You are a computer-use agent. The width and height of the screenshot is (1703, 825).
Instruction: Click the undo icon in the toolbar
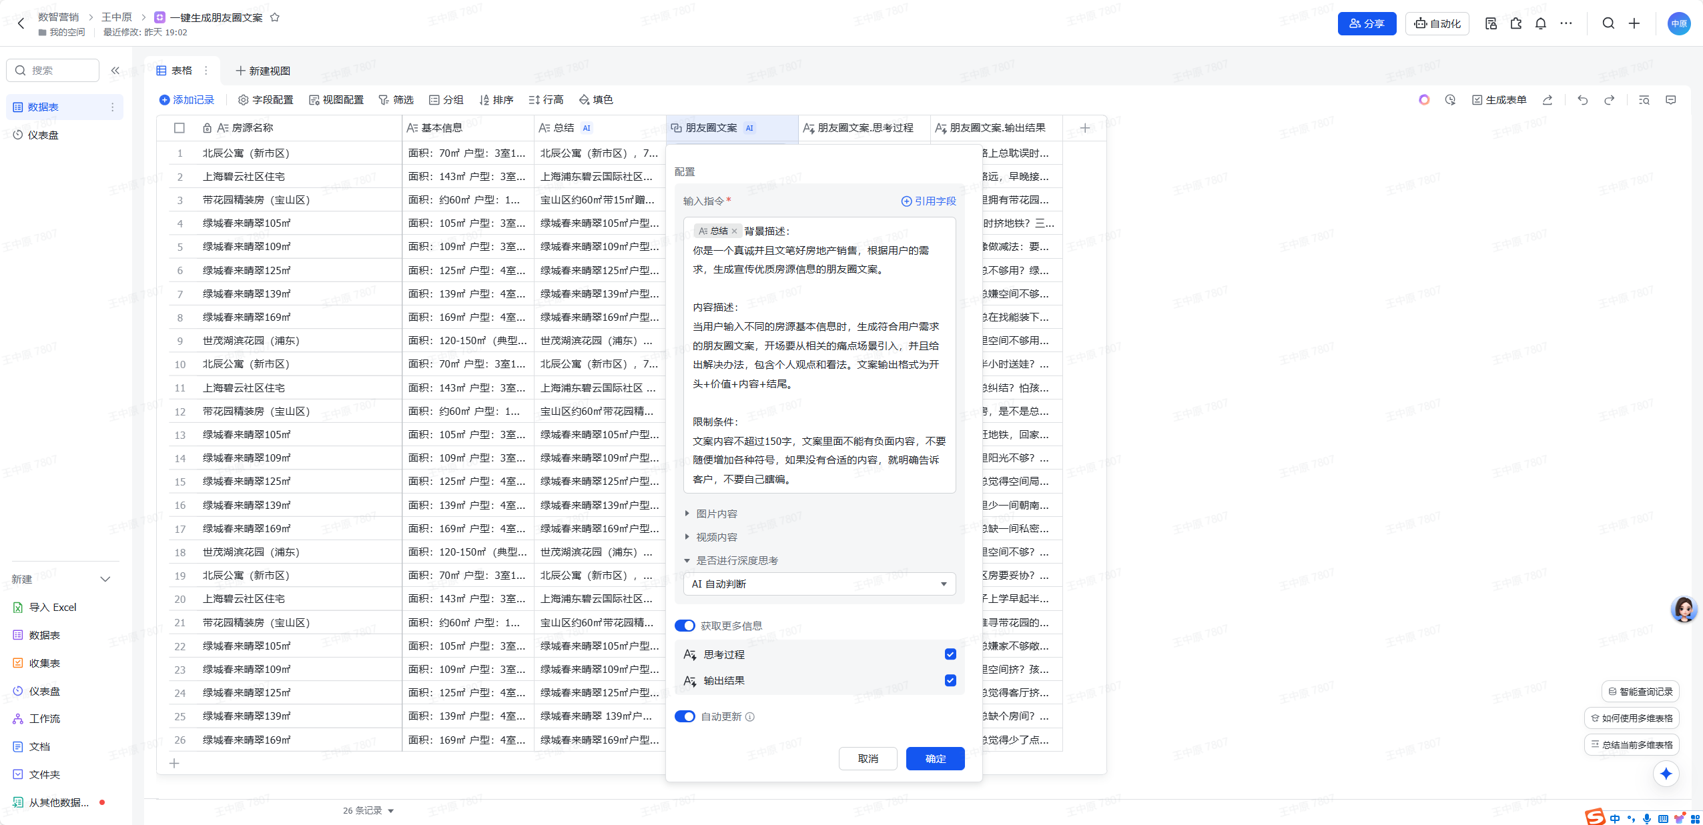(1582, 100)
